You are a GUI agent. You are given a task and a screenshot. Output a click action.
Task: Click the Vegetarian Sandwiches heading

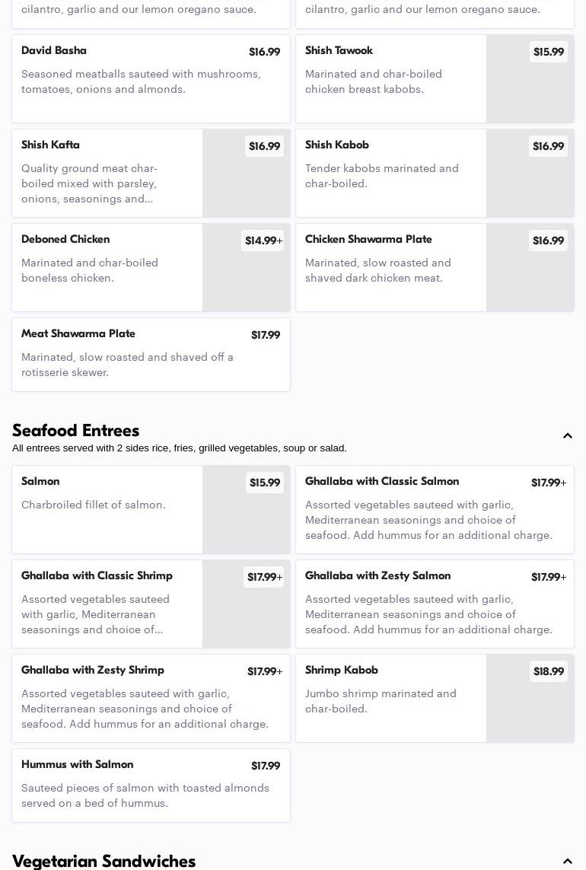[104, 861]
